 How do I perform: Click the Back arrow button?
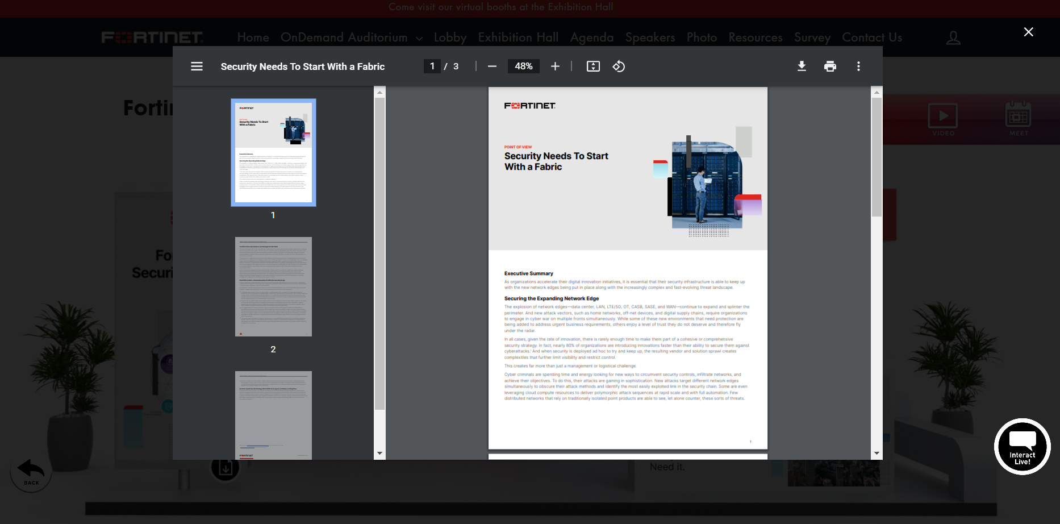coord(31,473)
